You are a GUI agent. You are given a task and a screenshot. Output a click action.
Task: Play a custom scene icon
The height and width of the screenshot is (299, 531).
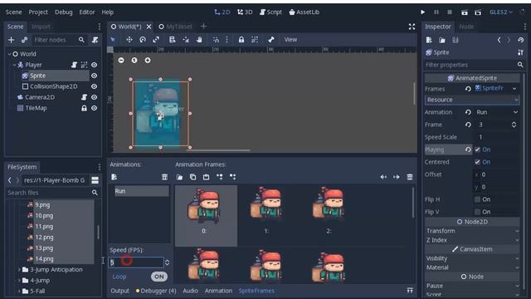478,12
